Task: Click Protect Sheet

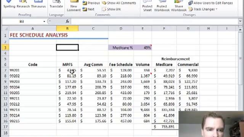Action: pyautogui.click(x=147, y=6)
